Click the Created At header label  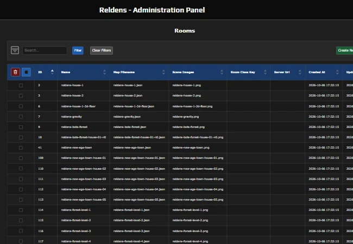(317, 72)
